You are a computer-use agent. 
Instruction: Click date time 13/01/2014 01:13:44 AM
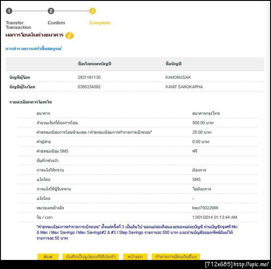coord(215,217)
